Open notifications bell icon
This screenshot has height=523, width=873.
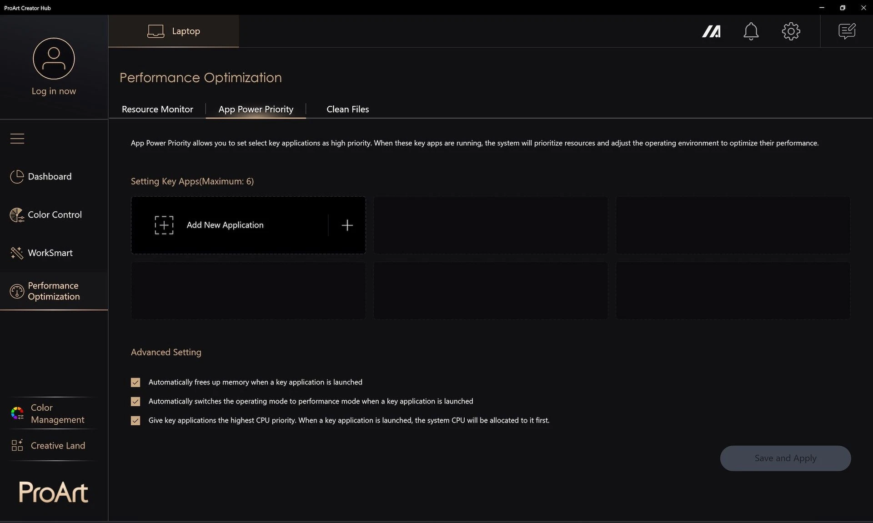(x=751, y=31)
